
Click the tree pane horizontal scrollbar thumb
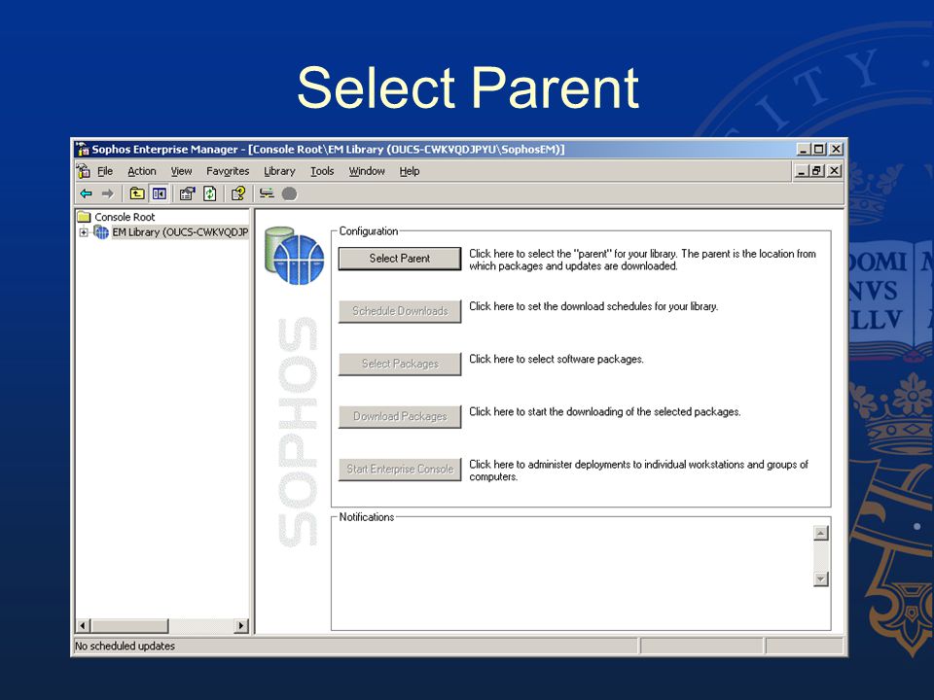(x=129, y=625)
